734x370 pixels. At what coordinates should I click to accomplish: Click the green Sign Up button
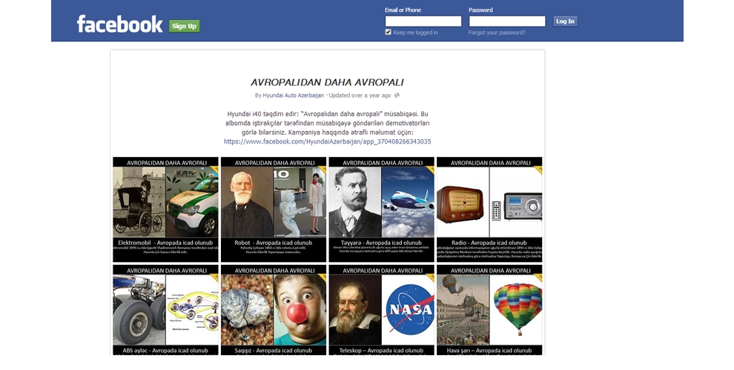tap(185, 26)
